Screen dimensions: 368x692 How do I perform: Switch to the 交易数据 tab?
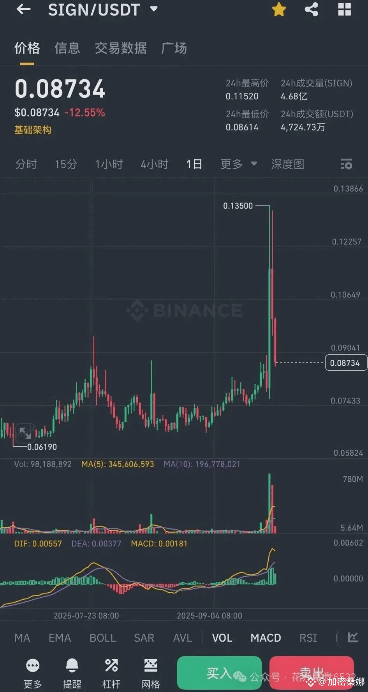(x=121, y=48)
